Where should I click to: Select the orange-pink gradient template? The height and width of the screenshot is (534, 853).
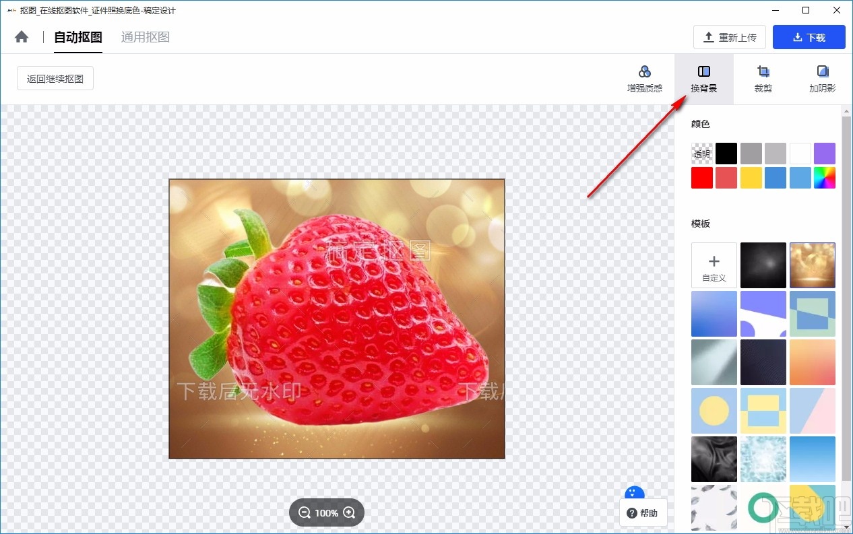pos(813,362)
